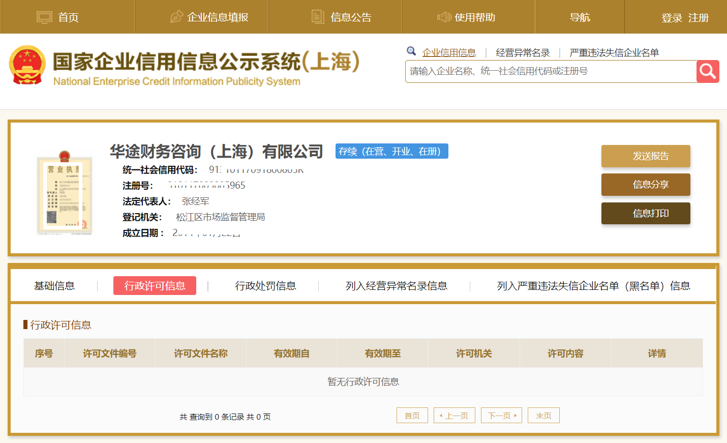727x443 pixels.
Task: Click the pen icon on 企业信息填报
Action: click(177, 16)
